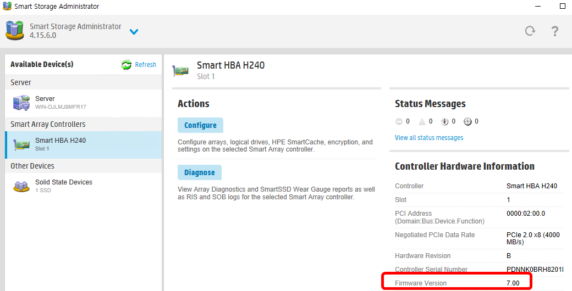Viewport: 572px width, 291px height.
Task: Click the Server section header
Action: click(x=84, y=82)
